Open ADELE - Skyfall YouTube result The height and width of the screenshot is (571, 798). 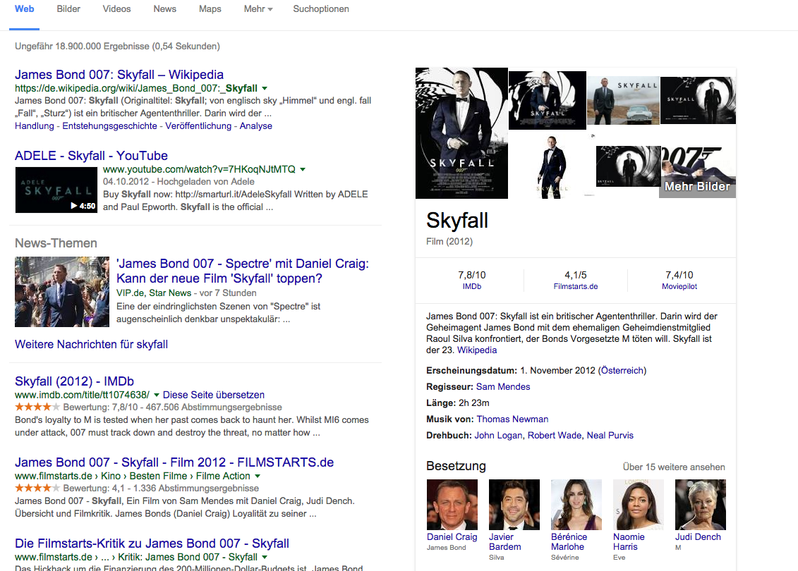coord(91,156)
